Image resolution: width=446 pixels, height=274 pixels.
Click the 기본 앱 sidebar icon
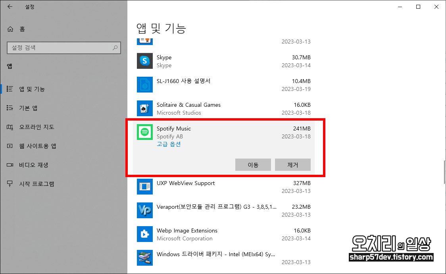point(10,108)
